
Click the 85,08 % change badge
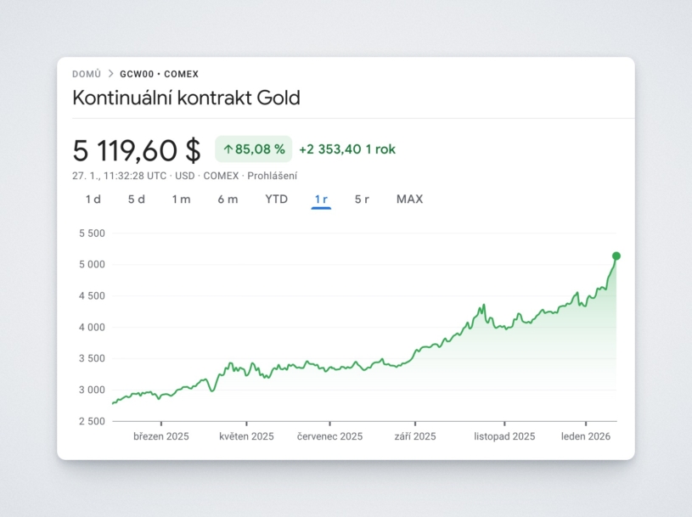(253, 149)
